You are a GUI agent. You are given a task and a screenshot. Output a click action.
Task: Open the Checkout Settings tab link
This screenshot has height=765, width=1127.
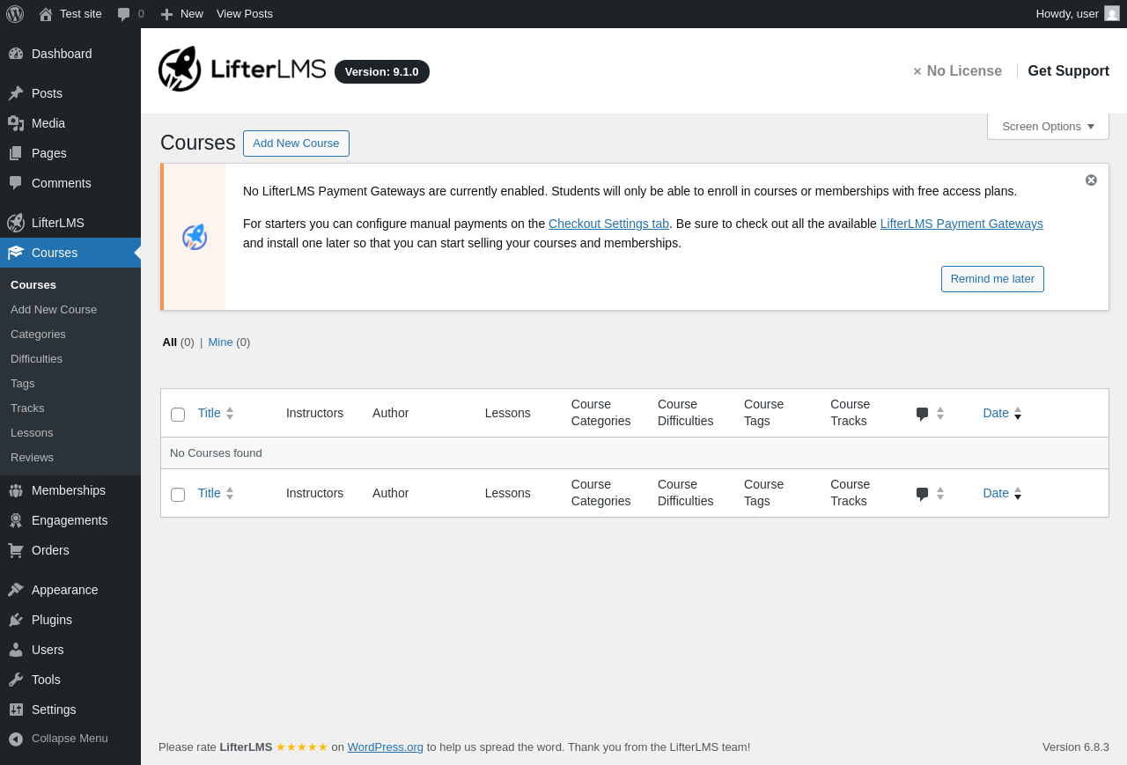608,224
